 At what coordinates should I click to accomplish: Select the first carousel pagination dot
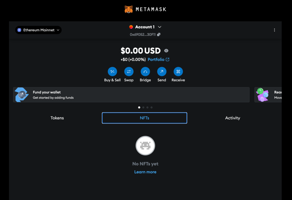pos(139,107)
